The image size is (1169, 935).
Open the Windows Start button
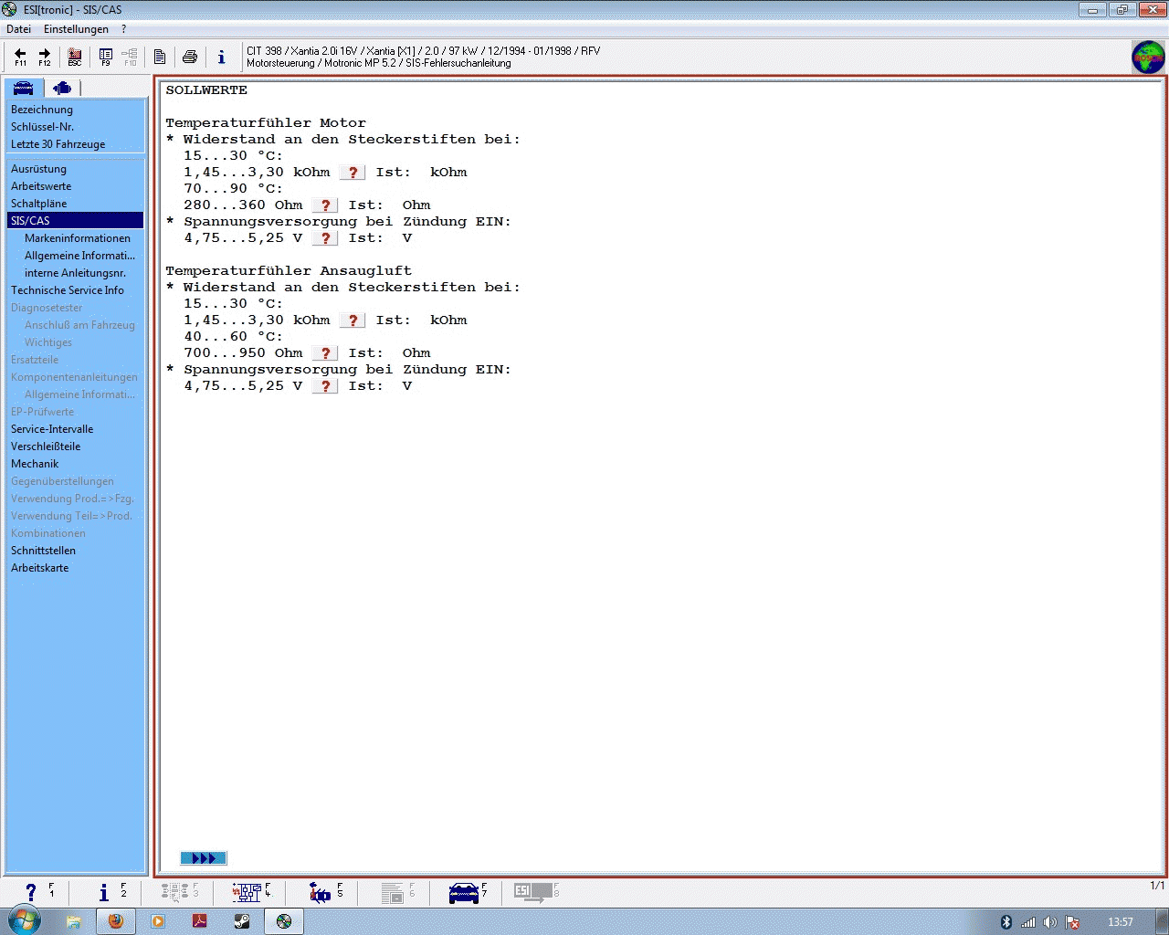tap(24, 920)
